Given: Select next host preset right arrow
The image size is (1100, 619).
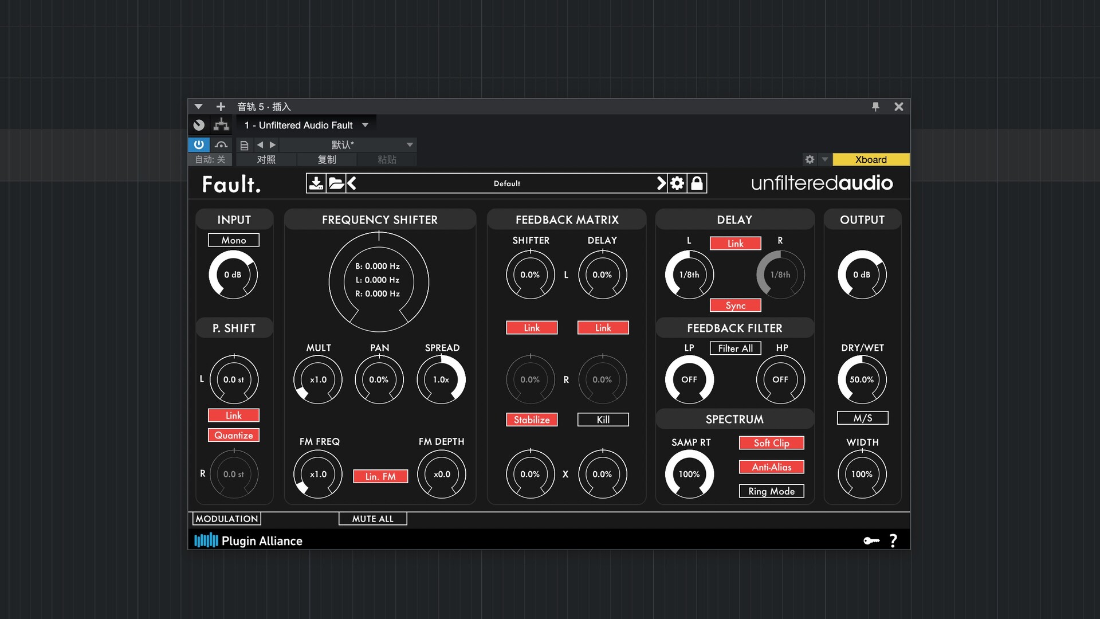Looking at the screenshot, I should [x=273, y=145].
